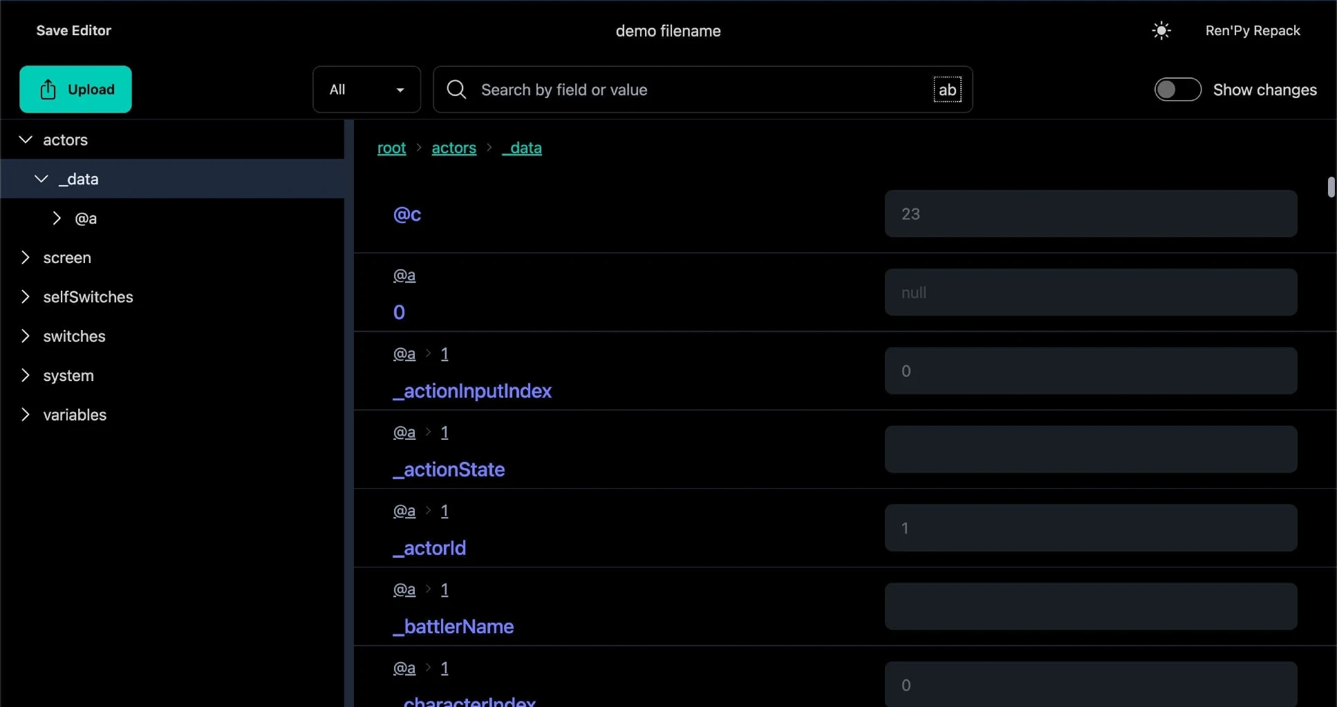Expand the switches section

click(26, 336)
